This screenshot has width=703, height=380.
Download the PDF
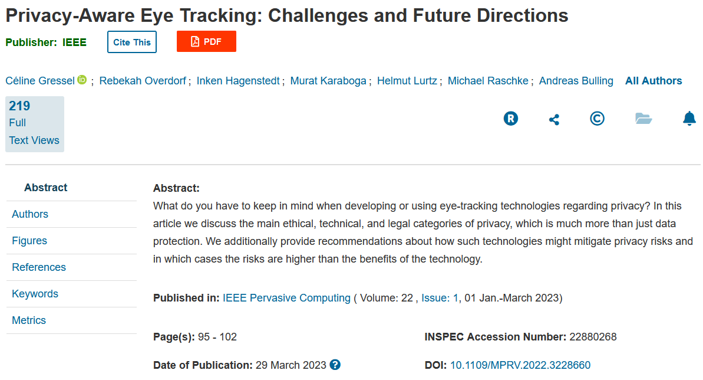pos(206,41)
